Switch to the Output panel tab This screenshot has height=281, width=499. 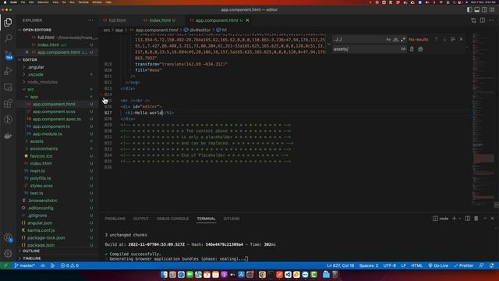click(140, 219)
